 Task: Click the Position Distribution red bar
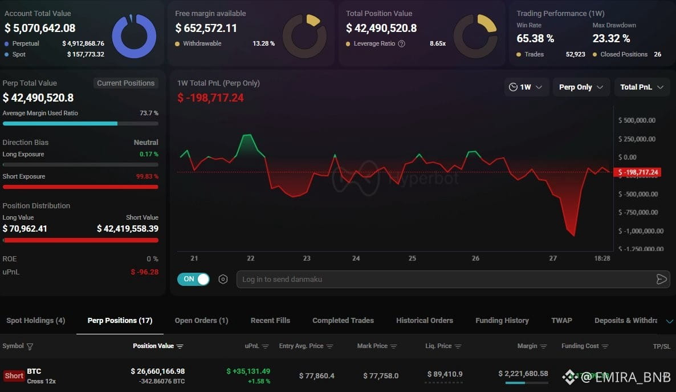[x=80, y=240]
